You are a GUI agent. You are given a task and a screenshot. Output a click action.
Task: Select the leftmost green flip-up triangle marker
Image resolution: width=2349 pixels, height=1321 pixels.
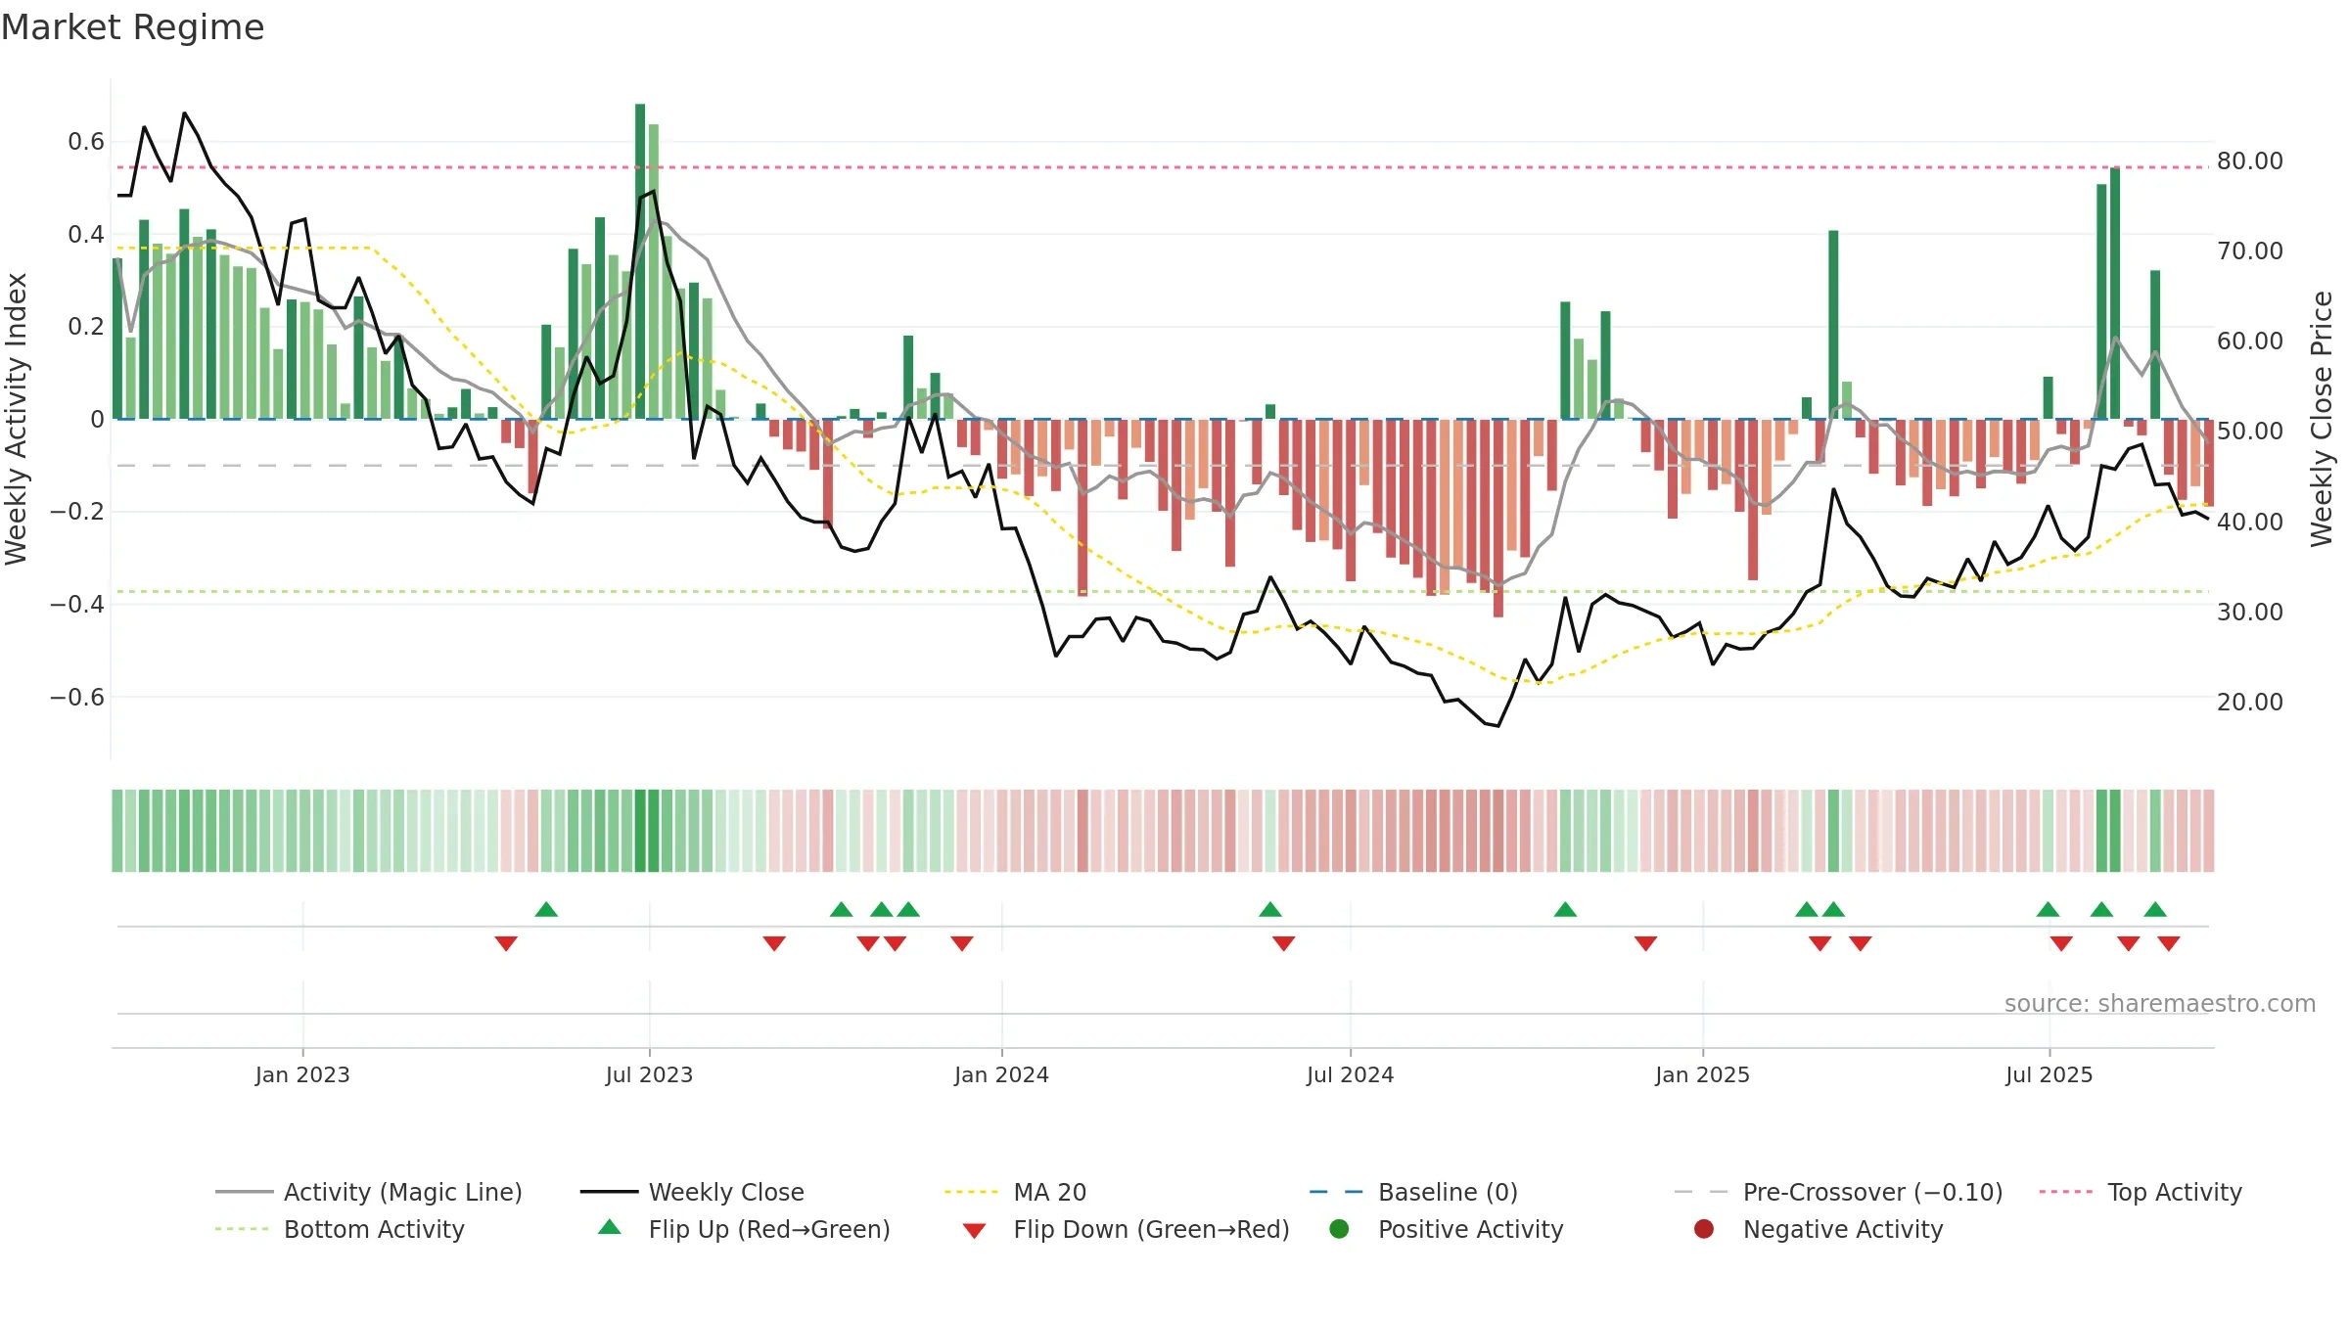point(546,909)
